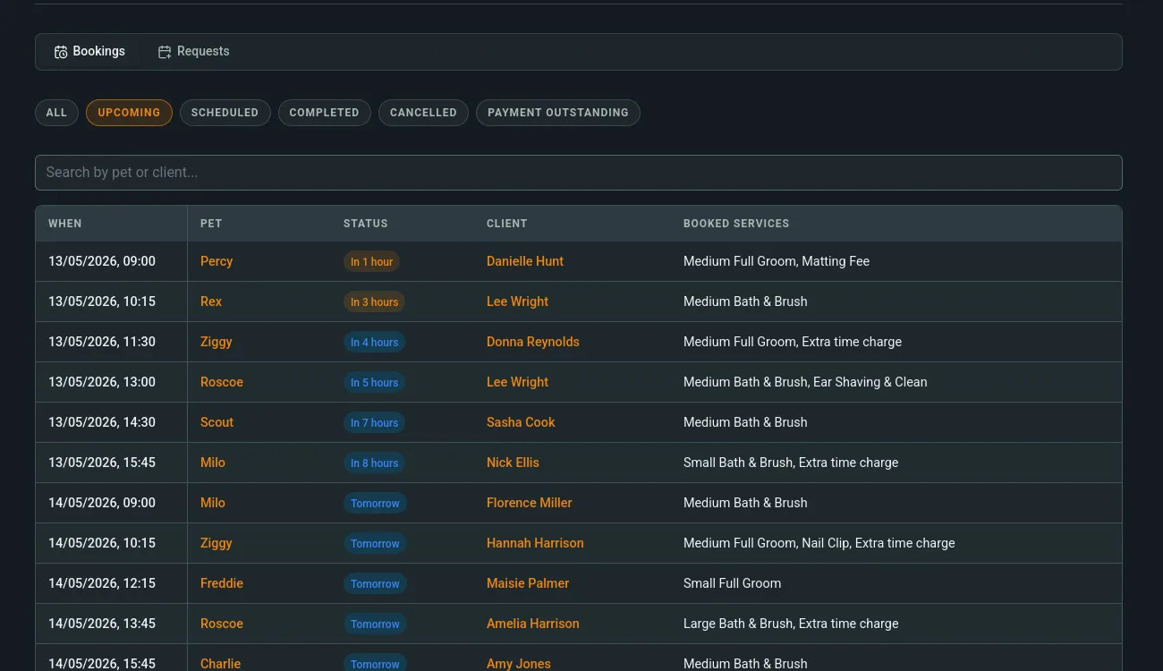The height and width of the screenshot is (671, 1163).
Task: Open pet Rex's profile link
Action: point(211,302)
